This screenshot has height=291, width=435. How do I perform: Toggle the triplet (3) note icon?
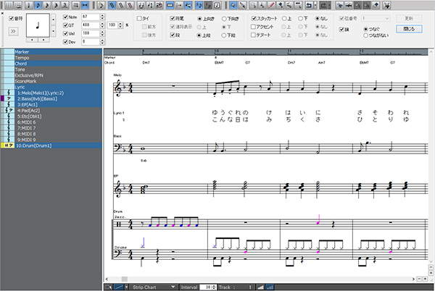pyautogui.click(x=65, y=5)
